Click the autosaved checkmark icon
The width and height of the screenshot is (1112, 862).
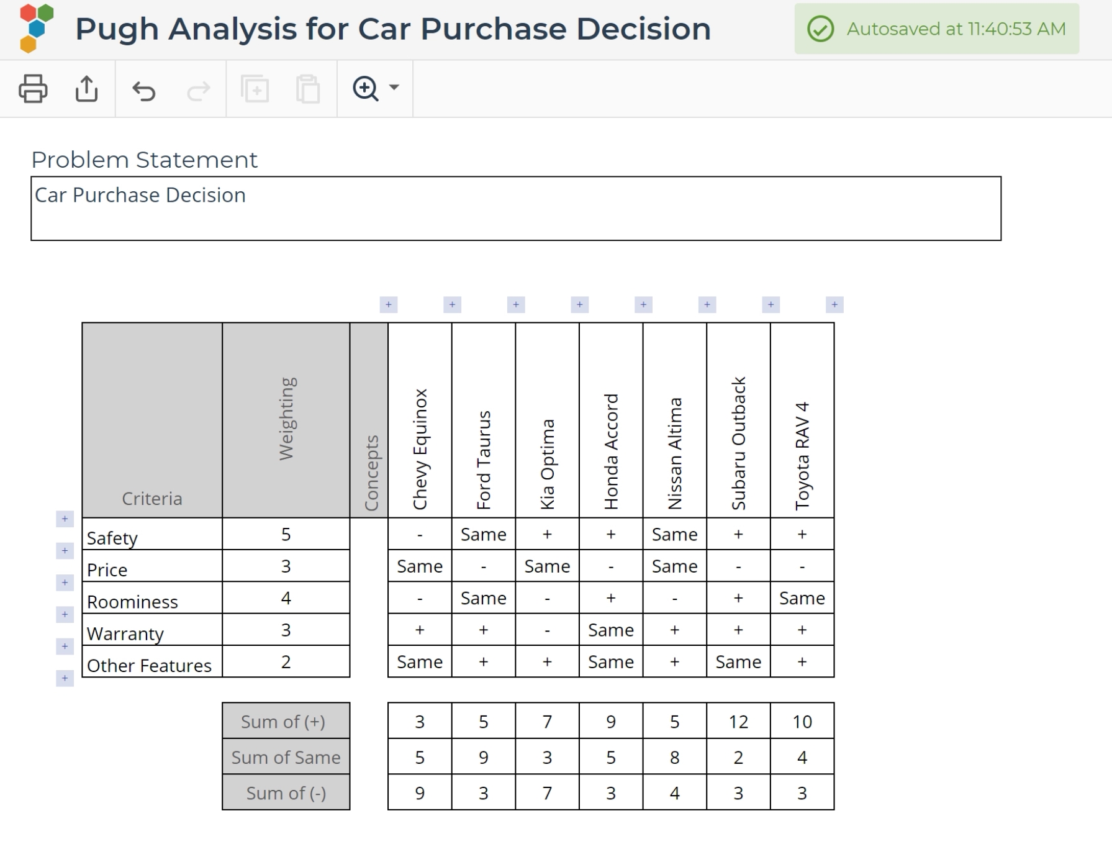pos(820,29)
